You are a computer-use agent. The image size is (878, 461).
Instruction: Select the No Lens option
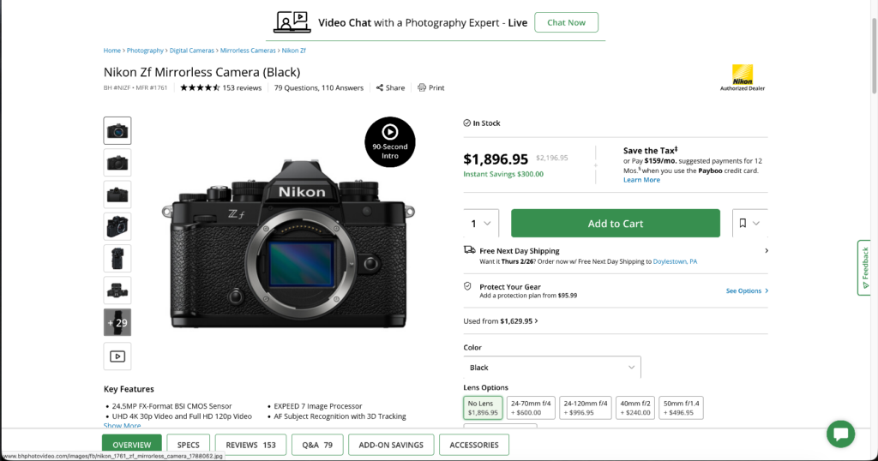pyautogui.click(x=483, y=407)
